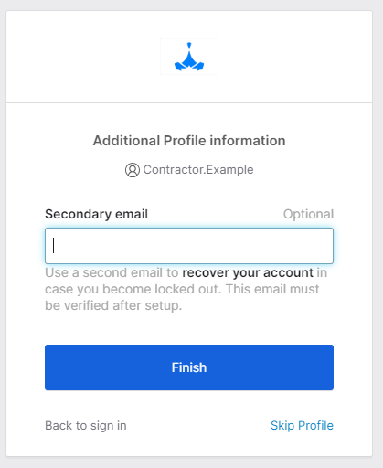Click the bold recover your account text

coord(248,272)
